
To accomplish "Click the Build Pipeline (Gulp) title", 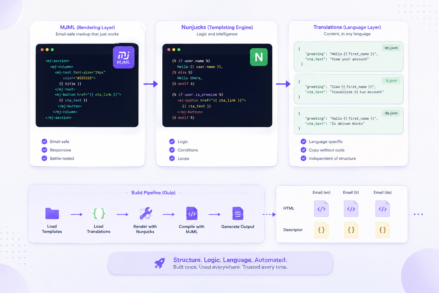I will 153,193.
